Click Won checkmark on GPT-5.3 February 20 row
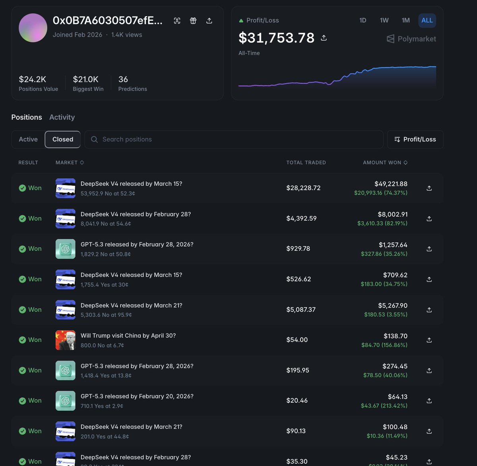 tap(22, 401)
